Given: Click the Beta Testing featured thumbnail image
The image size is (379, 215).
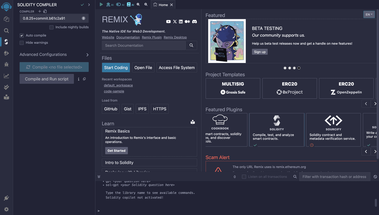Looking at the screenshot, I should click(227, 41).
